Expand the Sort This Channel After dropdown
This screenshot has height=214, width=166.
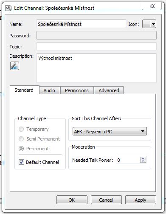tap(110, 131)
